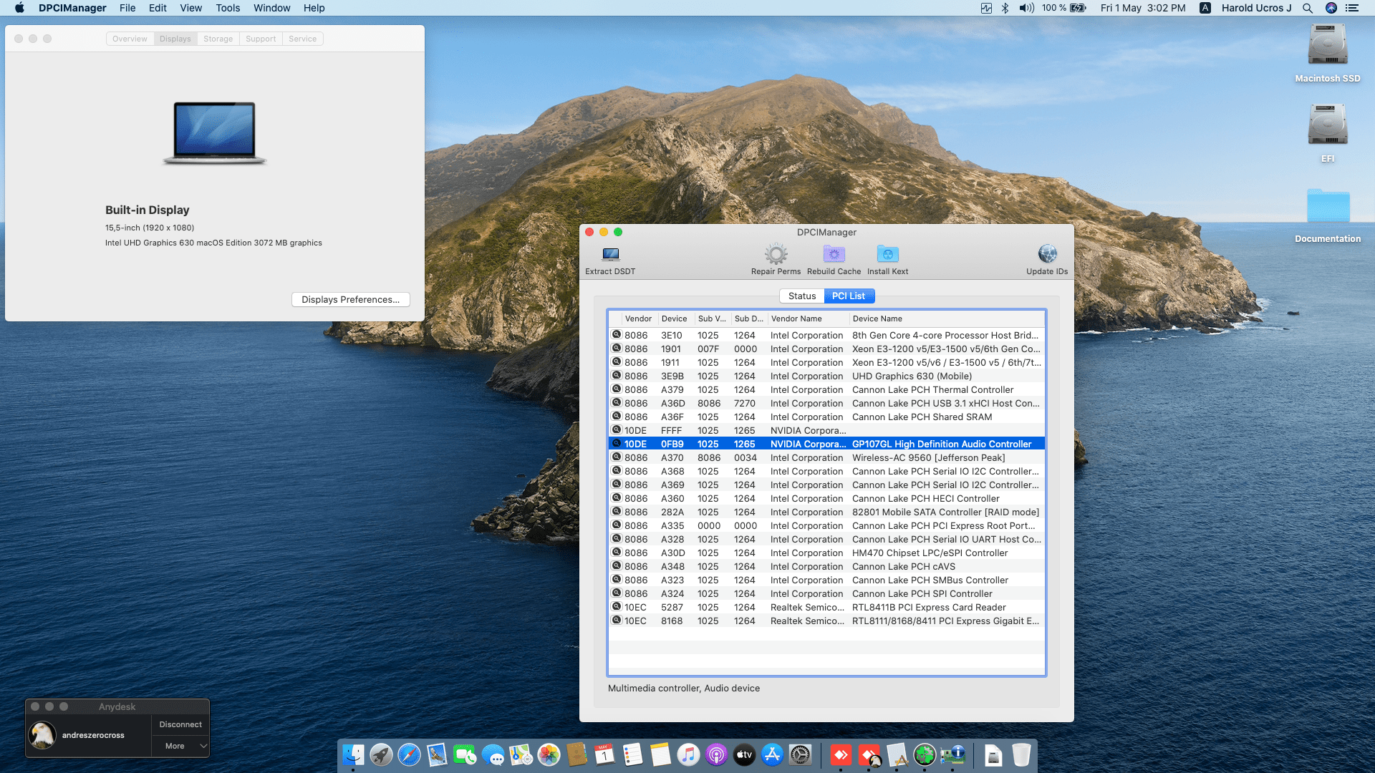Sort by the Vendor Name column header
This screenshot has width=1375, height=773.
tap(809, 319)
